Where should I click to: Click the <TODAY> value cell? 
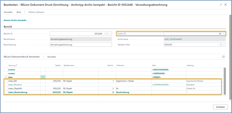point(169,77)
